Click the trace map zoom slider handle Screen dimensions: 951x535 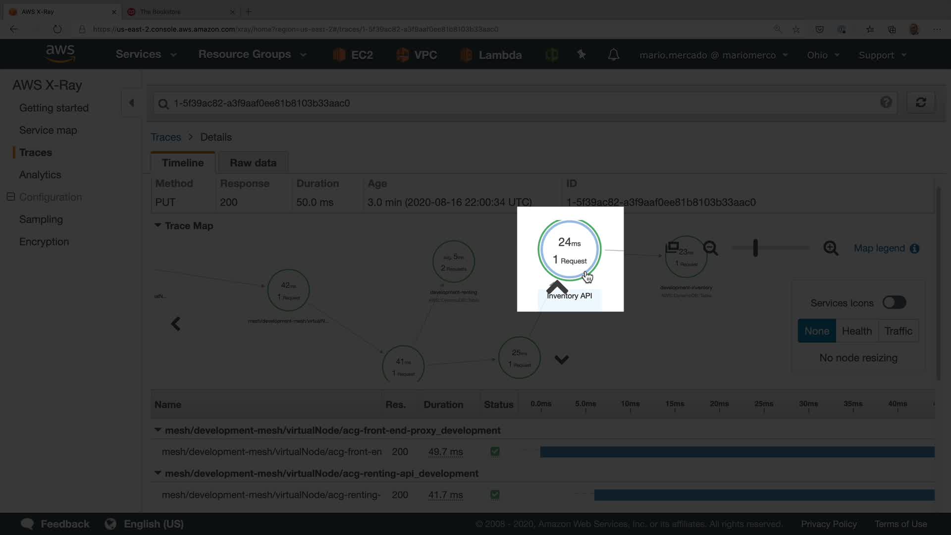coord(755,248)
